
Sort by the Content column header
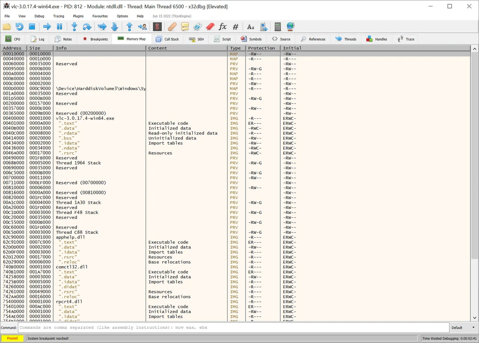pyautogui.click(x=187, y=48)
